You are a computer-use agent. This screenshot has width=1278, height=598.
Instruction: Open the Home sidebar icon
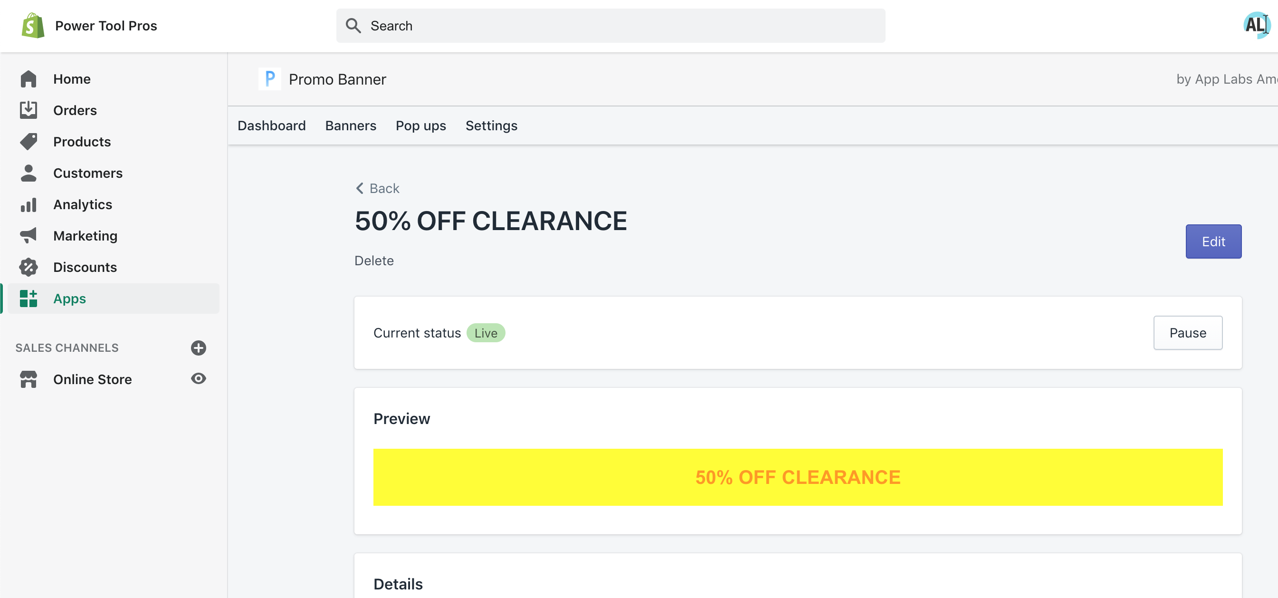pyautogui.click(x=29, y=79)
